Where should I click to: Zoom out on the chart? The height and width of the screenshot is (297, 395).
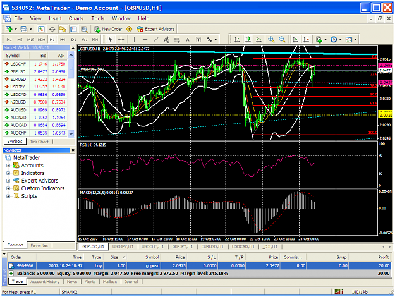point(282,40)
